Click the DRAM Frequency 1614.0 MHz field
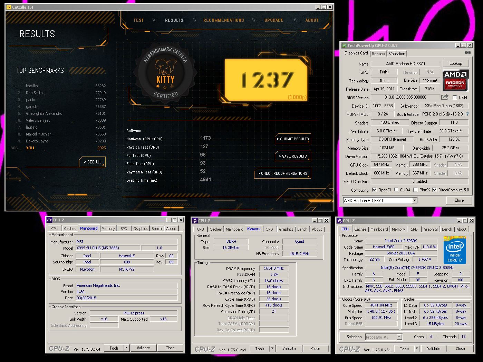The height and width of the screenshot is (362, 483). click(274, 268)
